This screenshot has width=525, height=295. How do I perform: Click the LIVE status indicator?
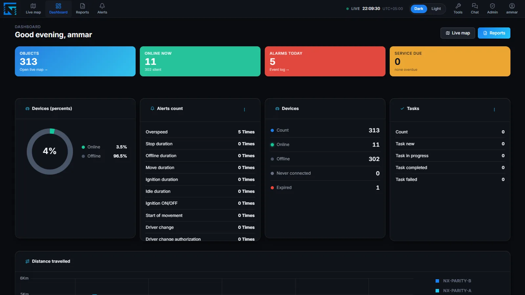(353, 9)
